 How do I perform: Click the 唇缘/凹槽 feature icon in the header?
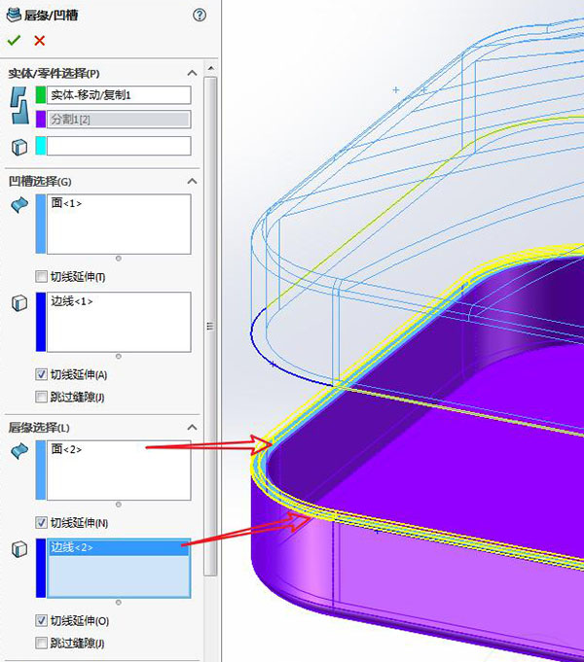[x=14, y=15]
